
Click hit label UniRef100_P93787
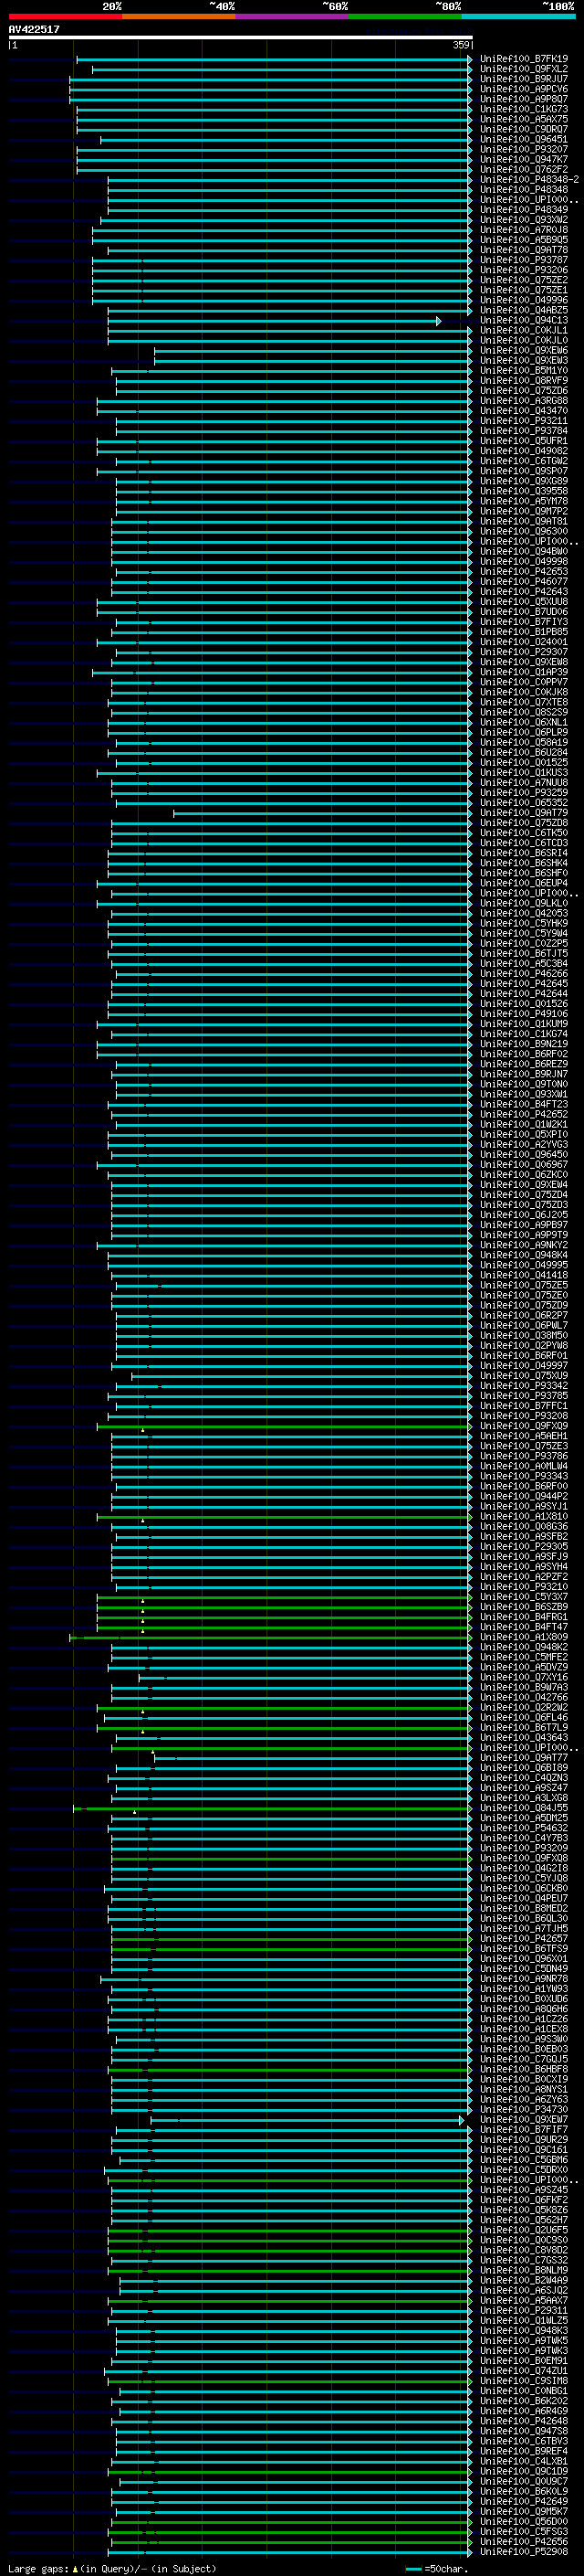pyautogui.click(x=523, y=260)
